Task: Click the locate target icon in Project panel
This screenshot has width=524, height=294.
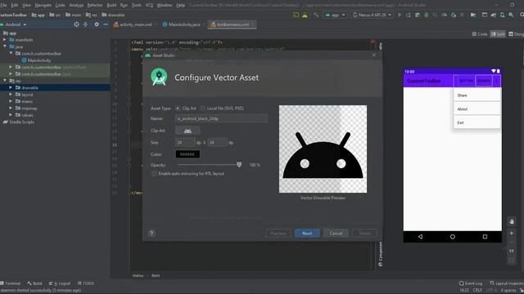Action: [x=76, y=24]
